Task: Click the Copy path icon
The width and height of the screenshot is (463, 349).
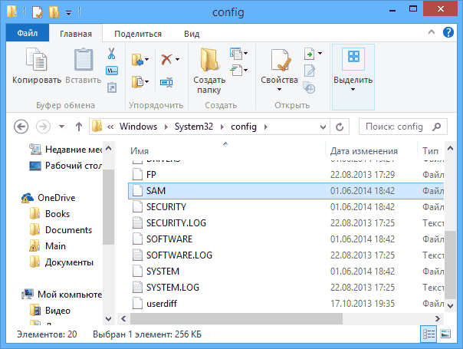Action: click(x=112, y=71)
